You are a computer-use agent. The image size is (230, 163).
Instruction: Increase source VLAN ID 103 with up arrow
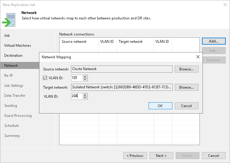click(85, 76)
